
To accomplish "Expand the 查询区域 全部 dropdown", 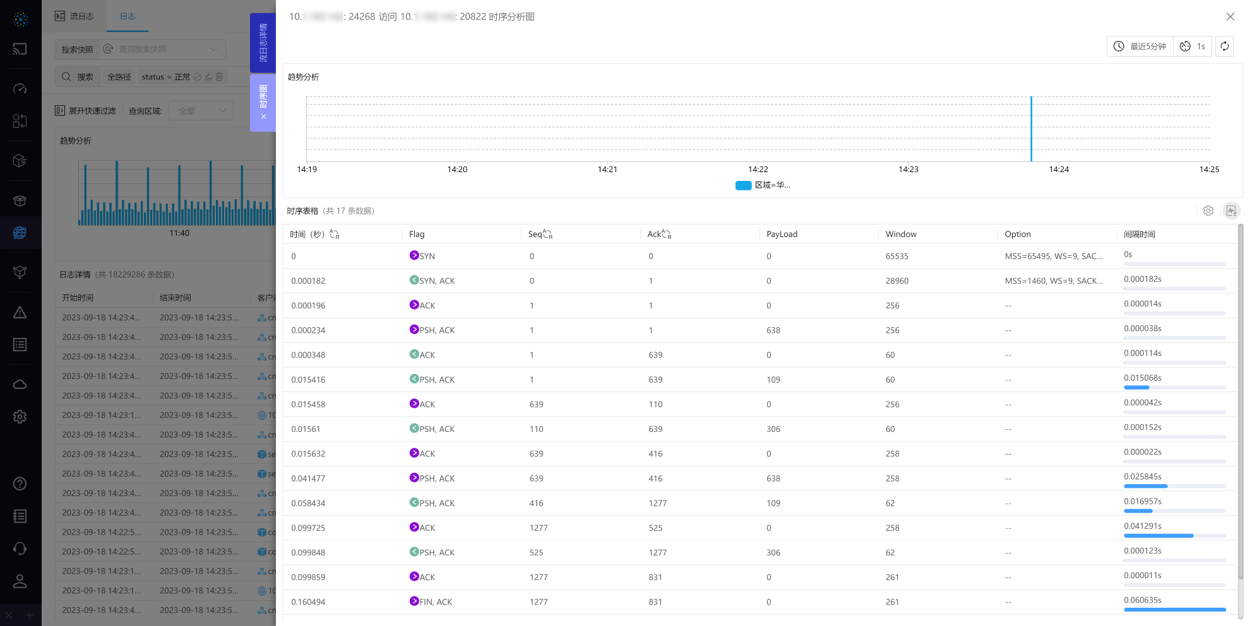I will pyautogui.click(x=201, y=111).
